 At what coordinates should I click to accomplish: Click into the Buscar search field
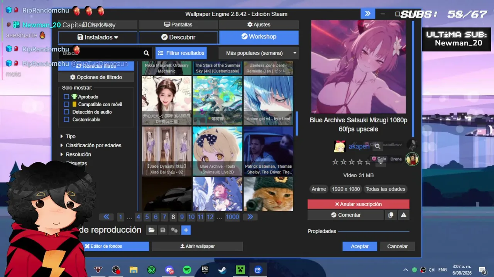(x=101, y=53)
